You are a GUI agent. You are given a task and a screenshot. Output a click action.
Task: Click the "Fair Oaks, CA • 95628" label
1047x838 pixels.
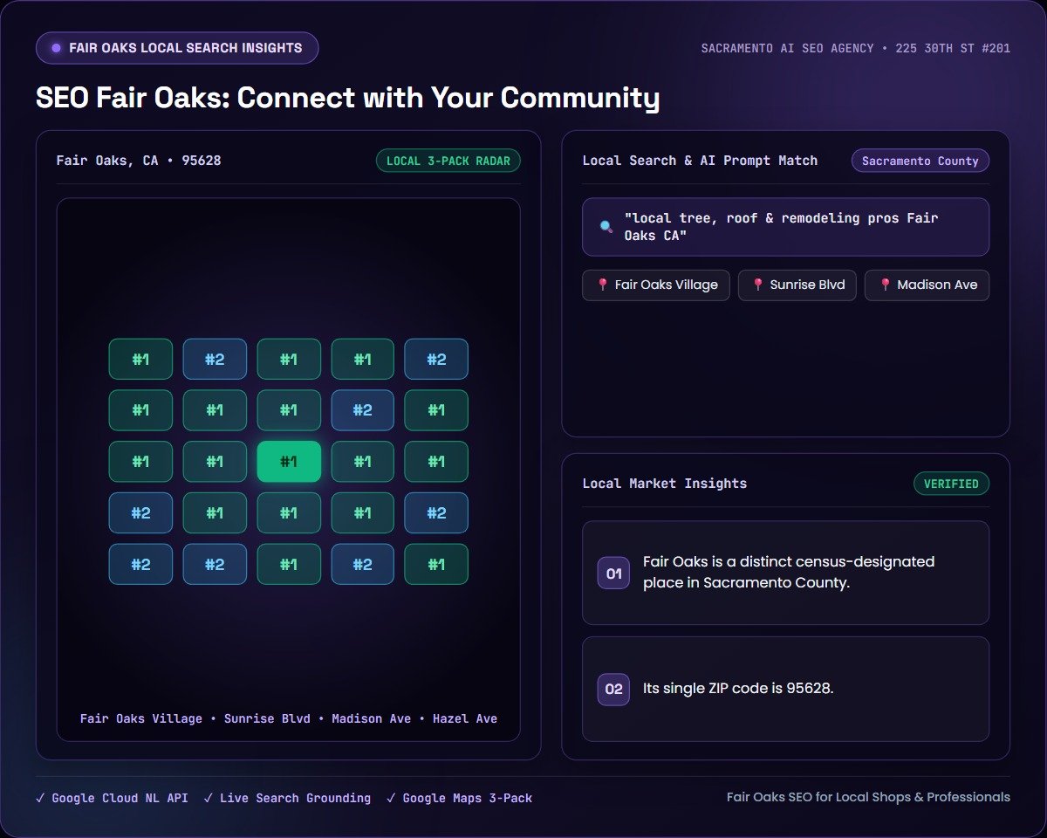(x=139, y=161)
